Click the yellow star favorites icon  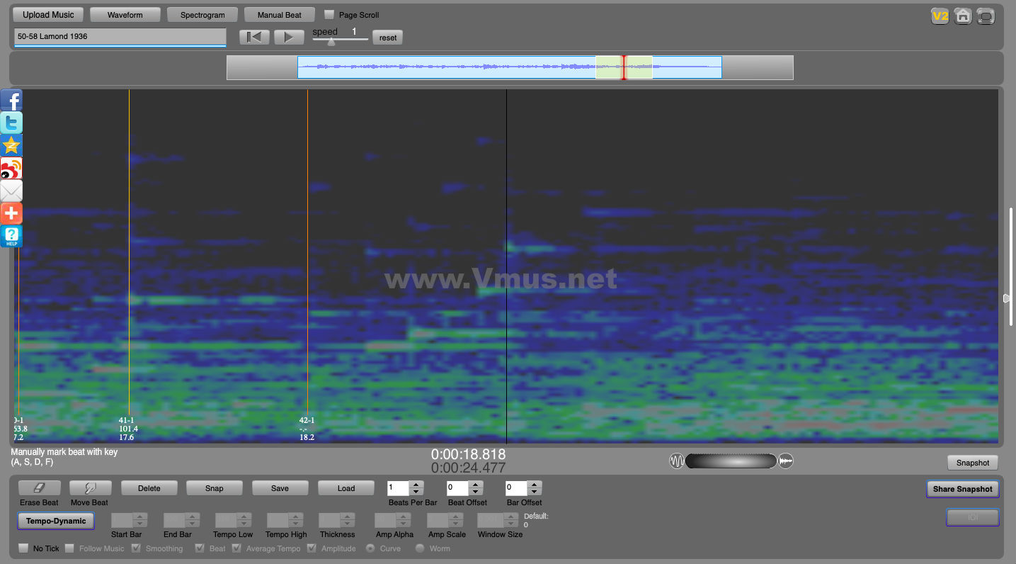point(11,145)
